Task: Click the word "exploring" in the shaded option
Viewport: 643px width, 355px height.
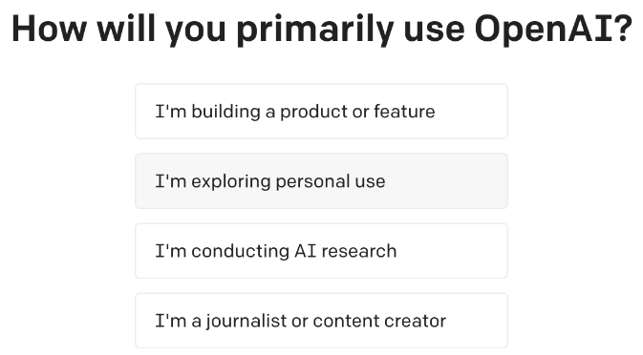Action: 230,182
